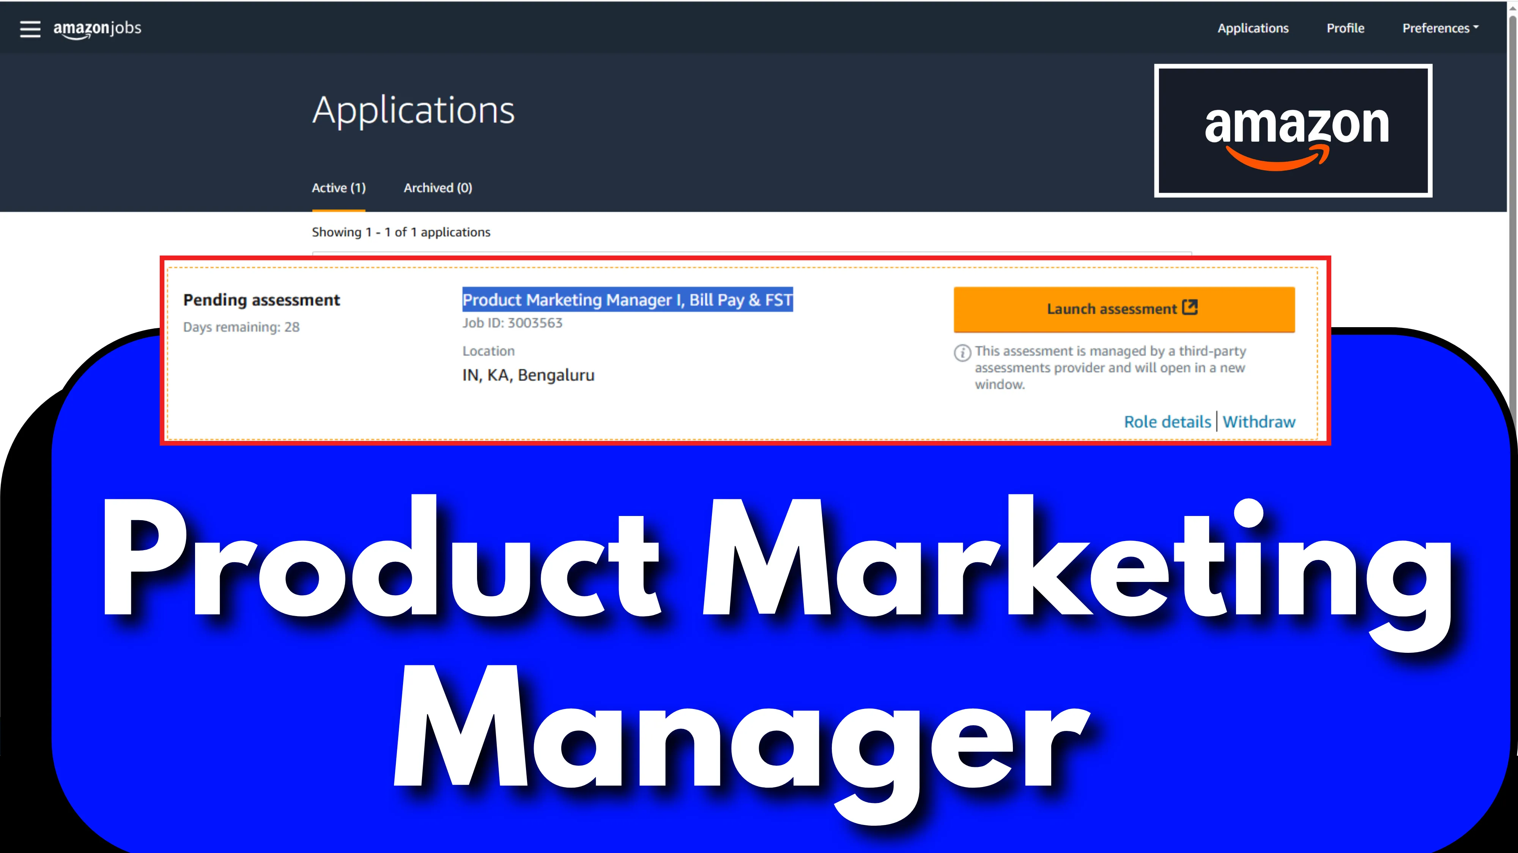Click the IN, KA, Bengaluru location text
The image size is (1518, 853).
(x=528, y=376)
